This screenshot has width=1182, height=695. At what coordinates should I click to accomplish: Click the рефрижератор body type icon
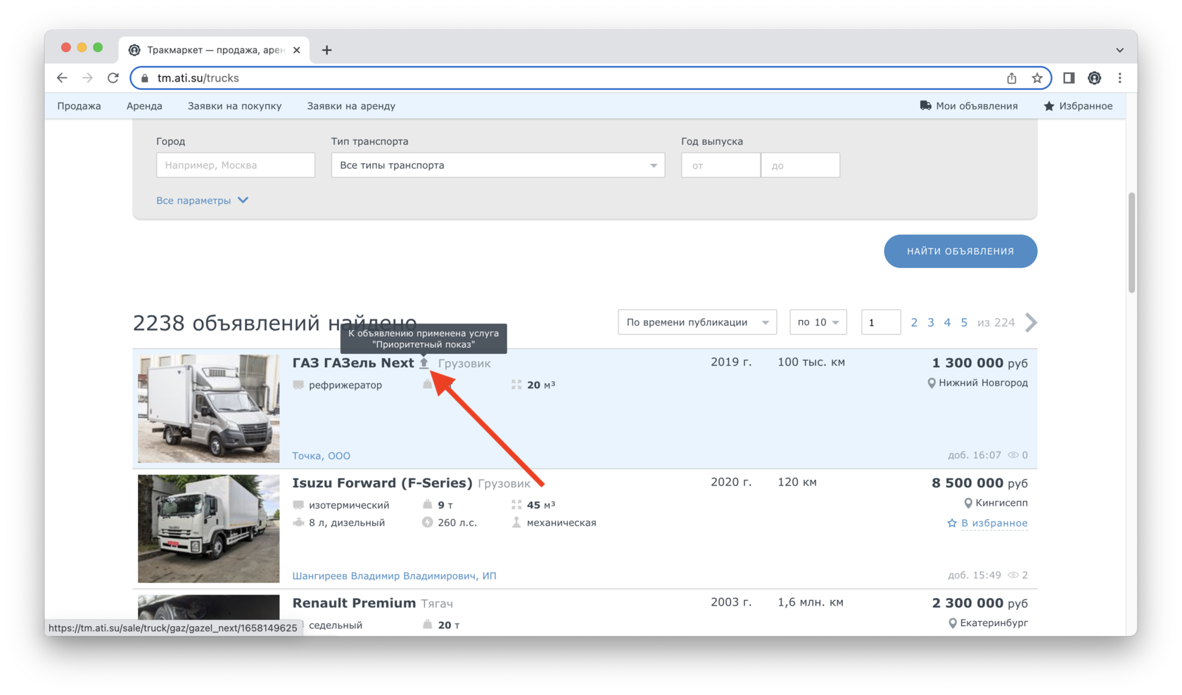(x=298, y=385)
